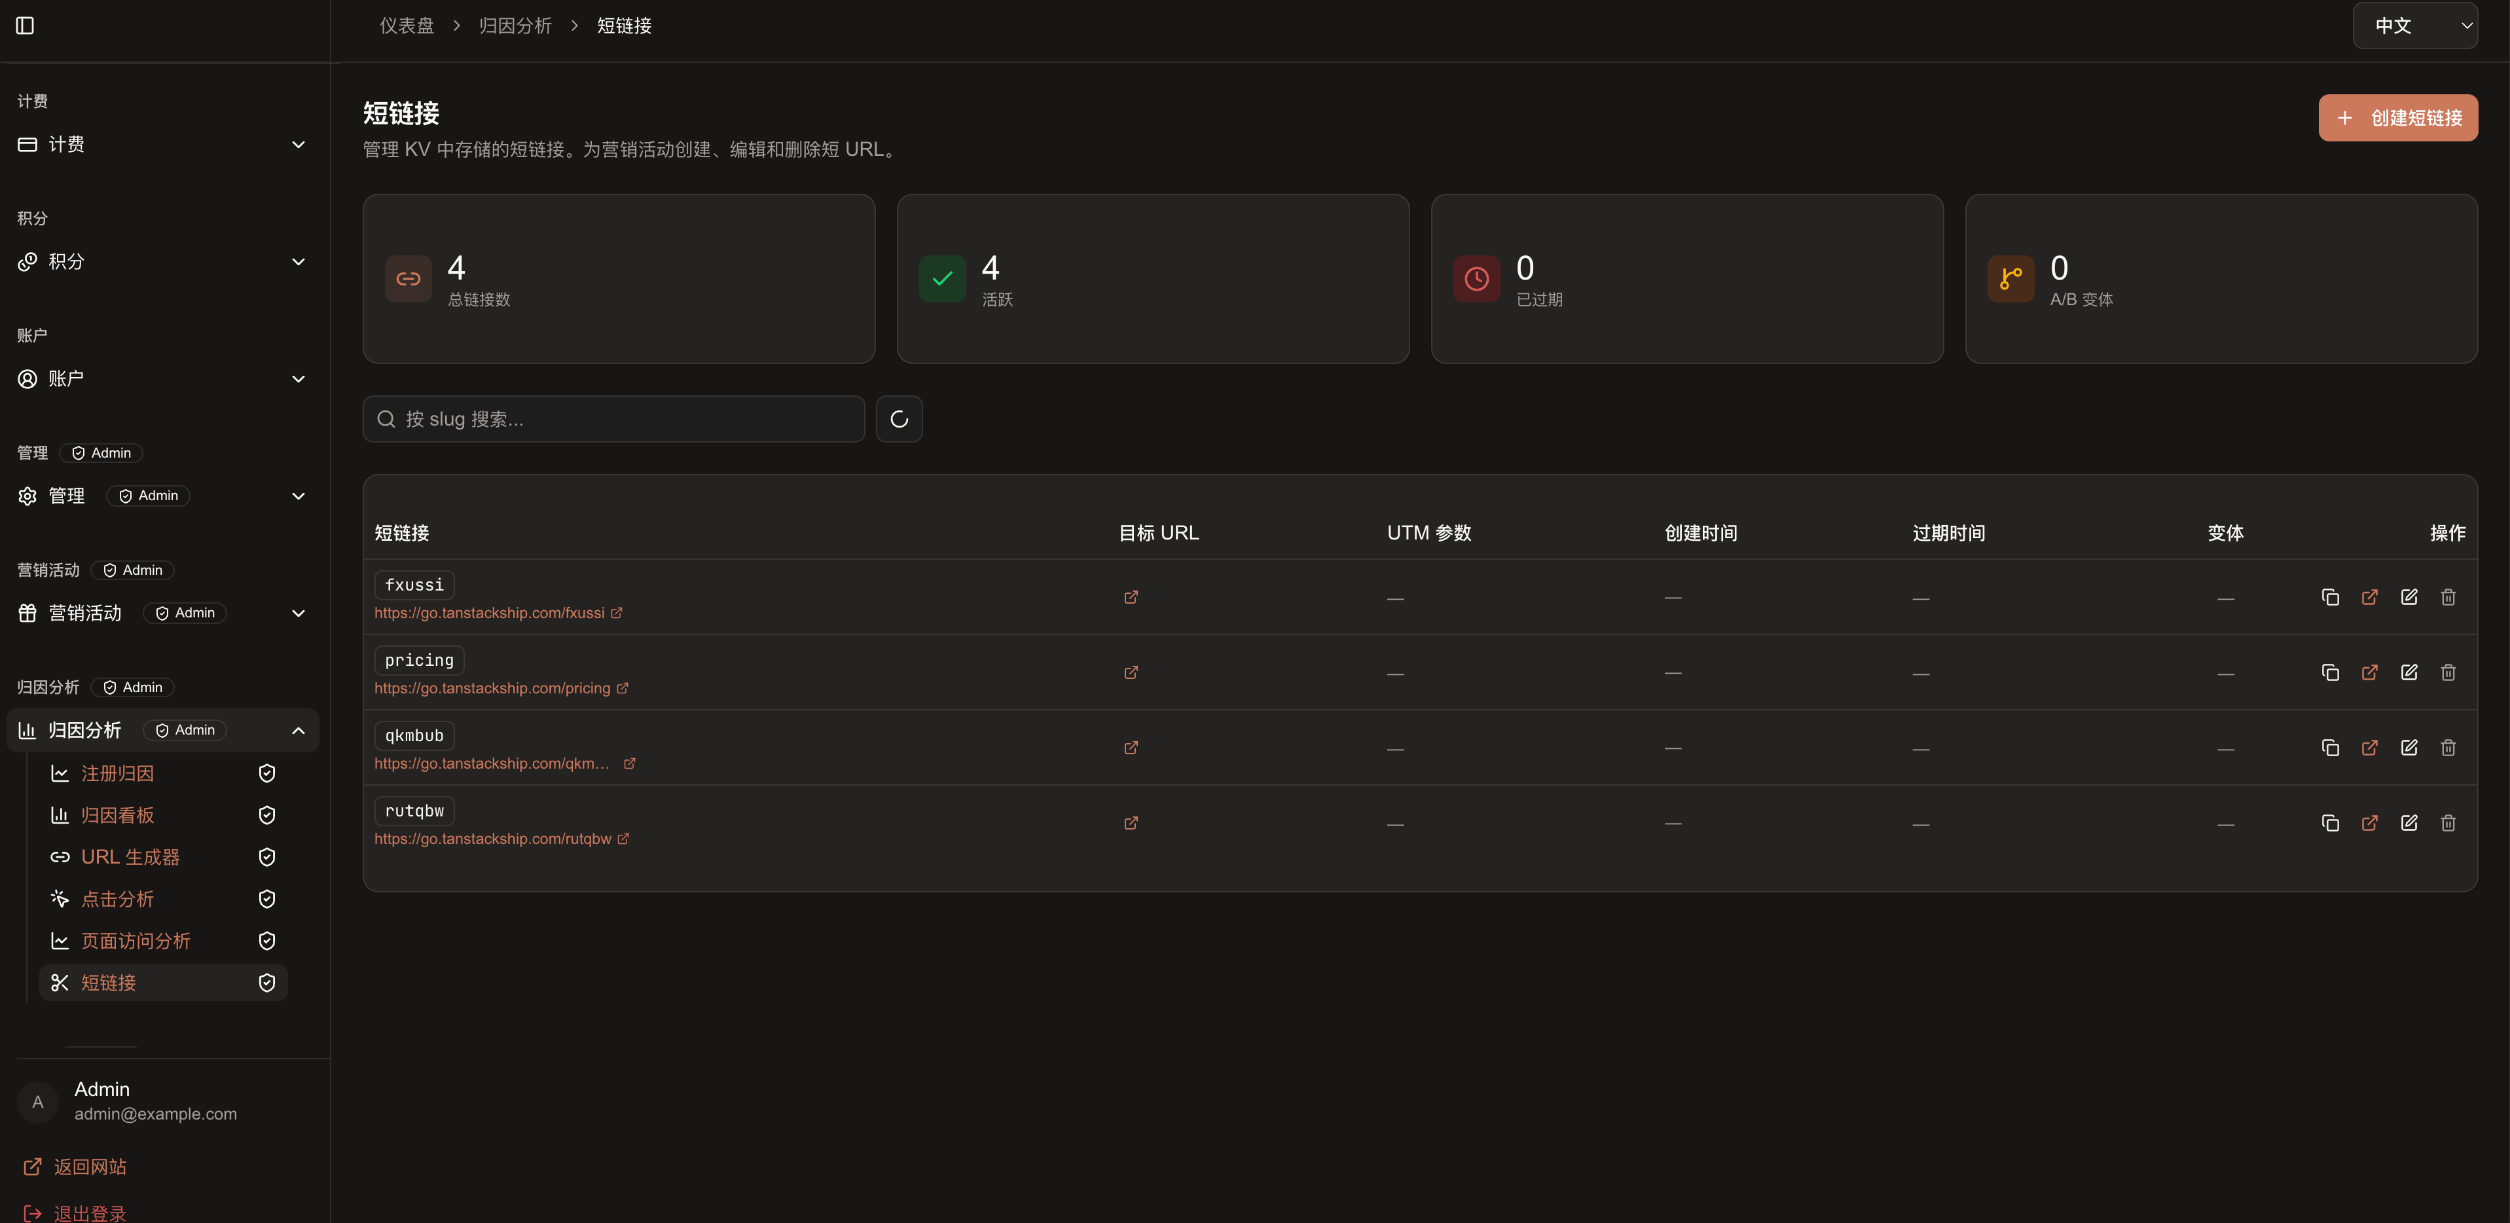
Task: Expand the 积分 sidebar section
Action: [x=162, y=261]
